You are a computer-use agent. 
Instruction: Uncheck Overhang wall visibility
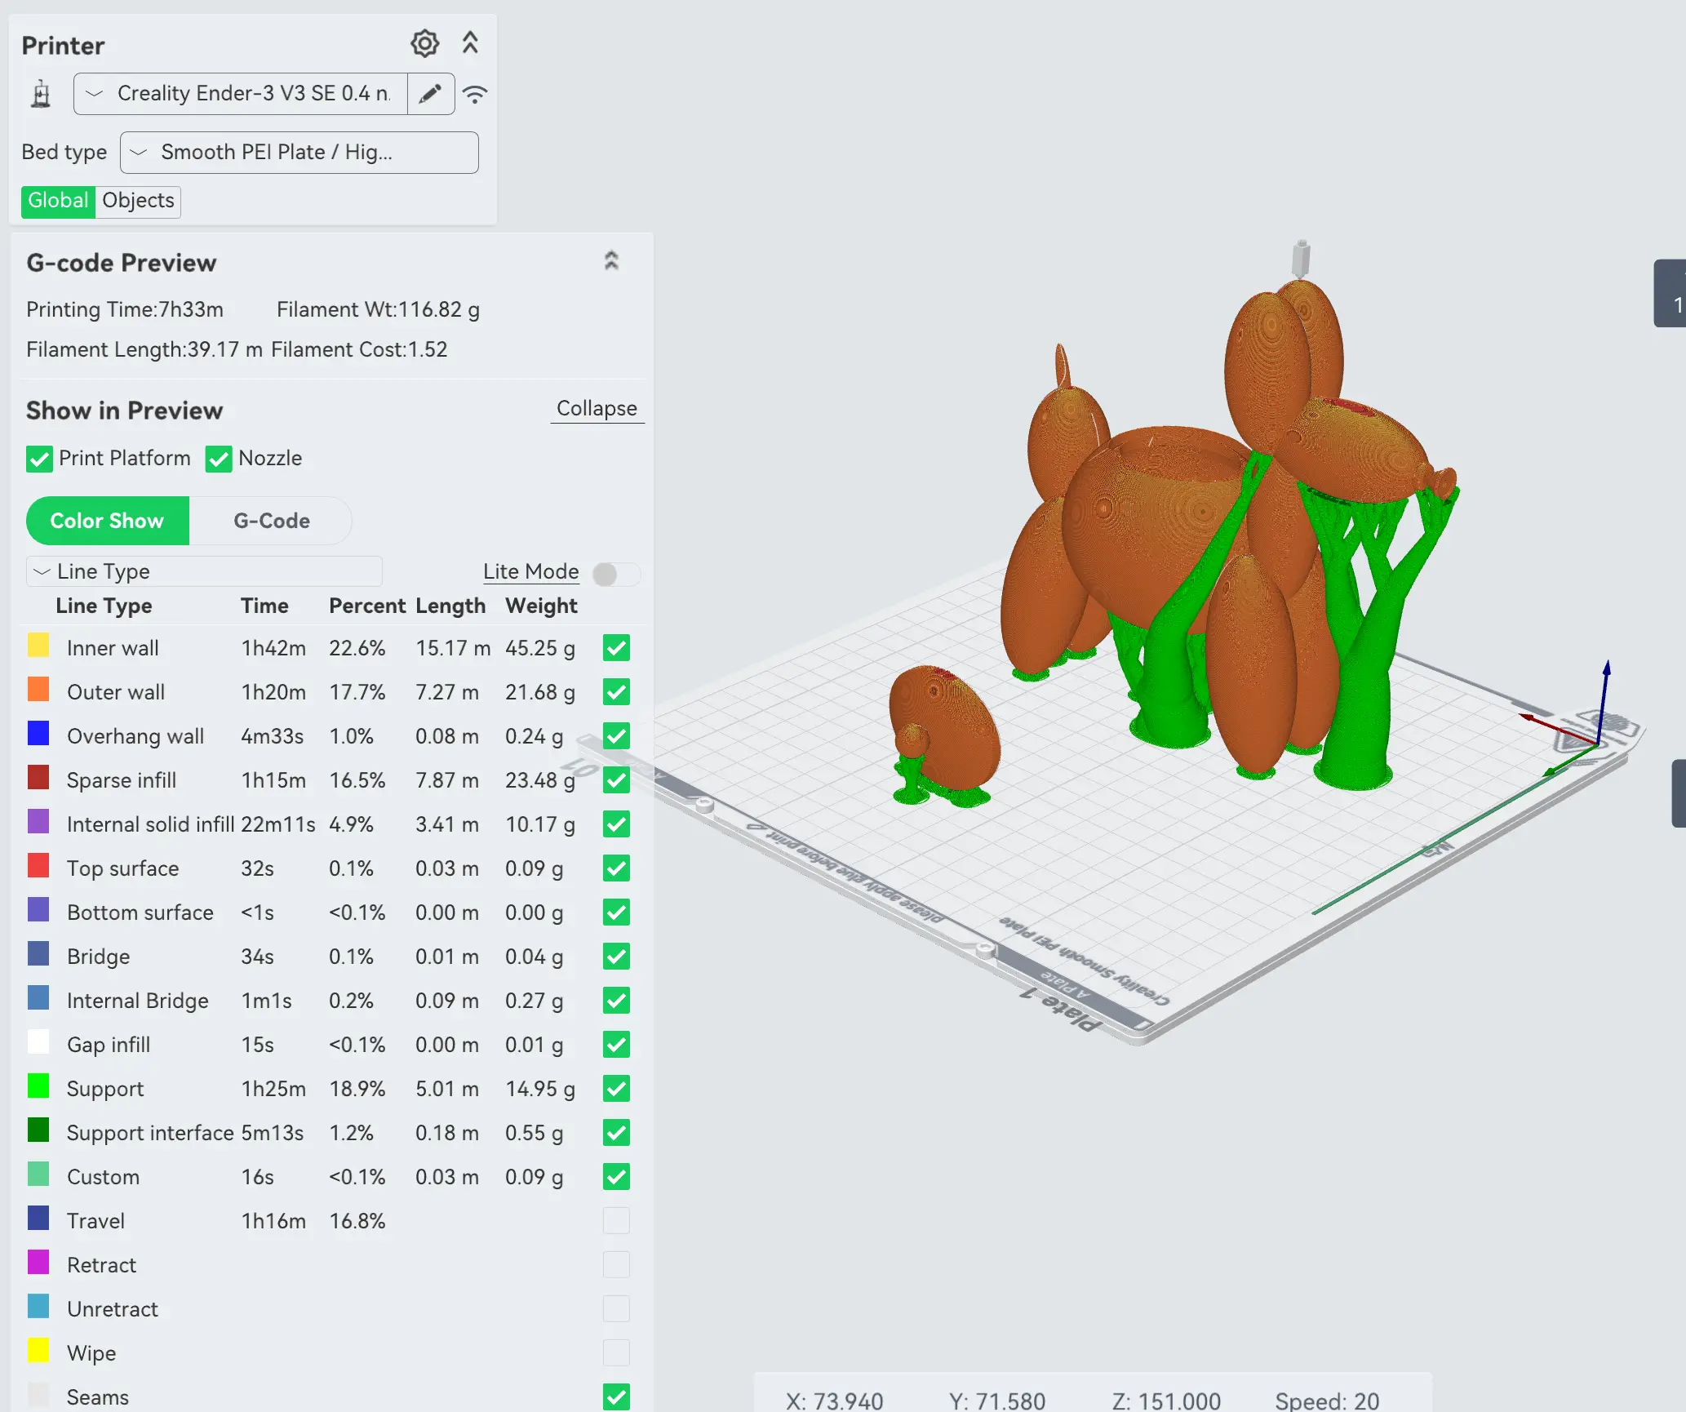pos(616,736)
